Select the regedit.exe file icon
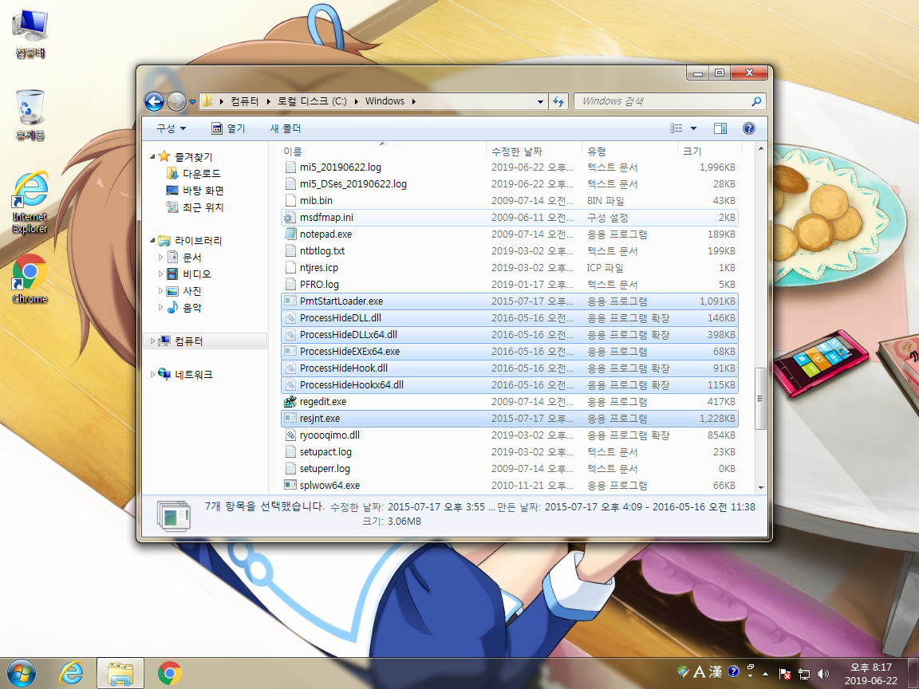 (x=290, y=401)
